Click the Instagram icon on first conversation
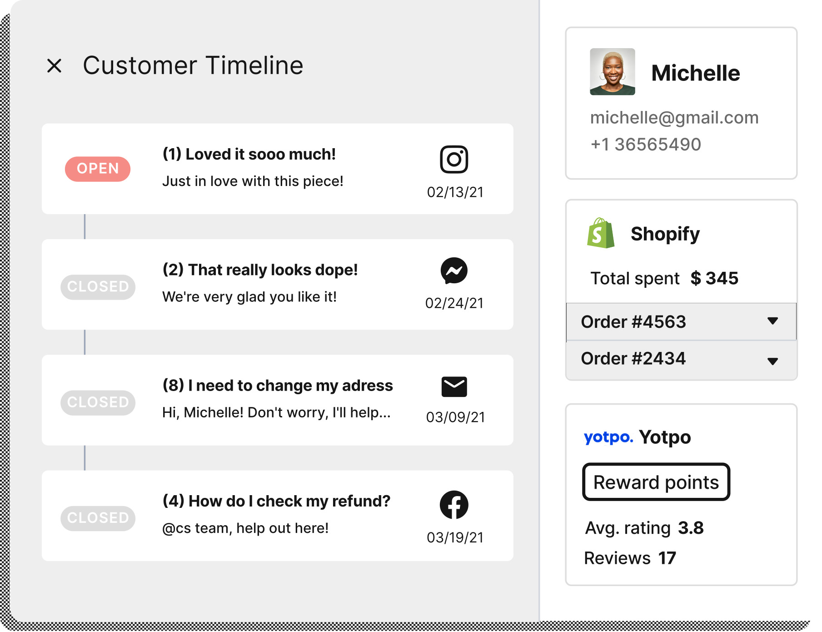The width and height of the screenshot is (822, 632). [453, 160]
